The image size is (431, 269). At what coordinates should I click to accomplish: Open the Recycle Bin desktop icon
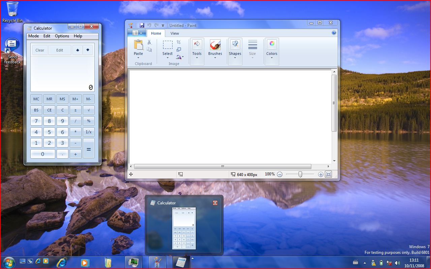tap(12, 12)
